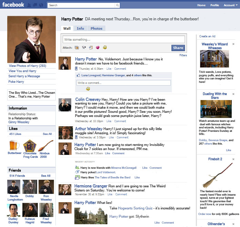Click the Hogwarts castle quiz image
Image resolution: width=240 pixels, height=227 pixels.
(91, 216)
